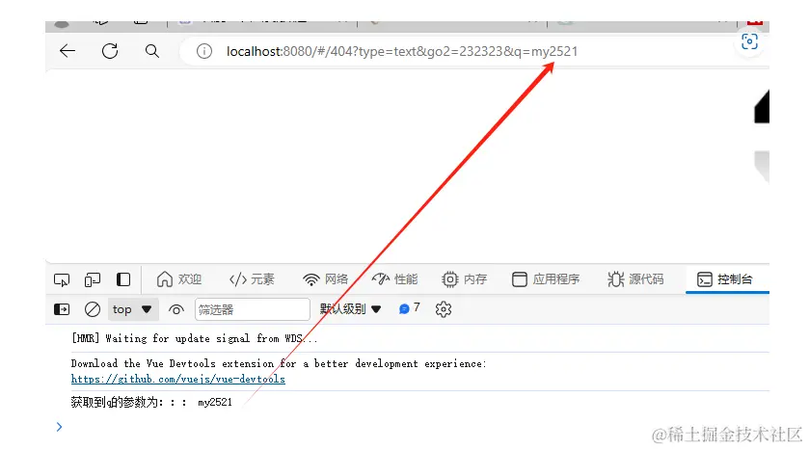Screen dimensions: 809x450
Task: Focus the console prompt chevron line
Action: point(60,427)
